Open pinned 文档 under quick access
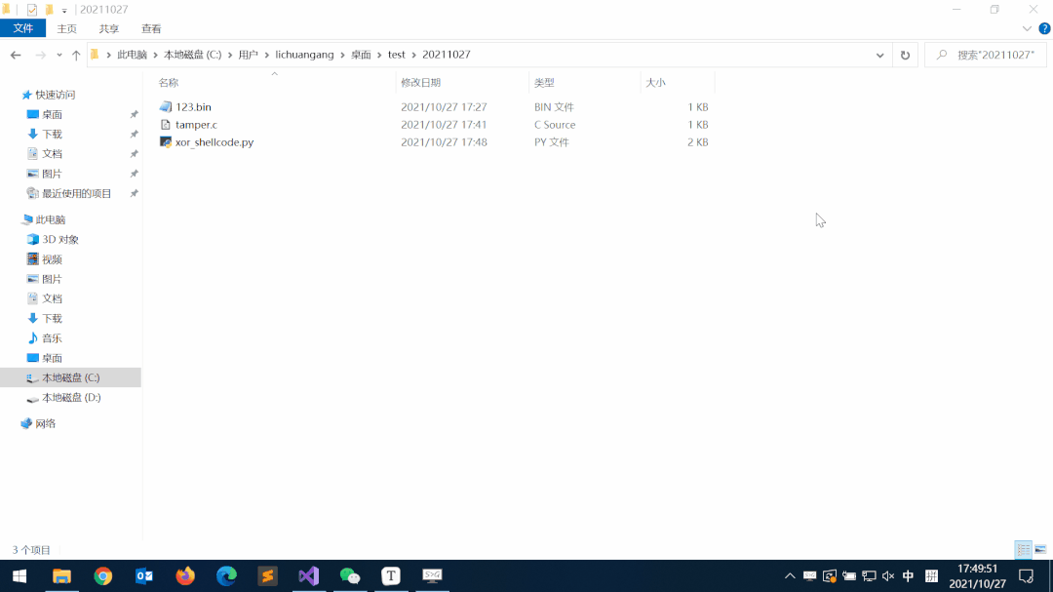Screen dimensions: 1053x592 [x=52, y=154]
